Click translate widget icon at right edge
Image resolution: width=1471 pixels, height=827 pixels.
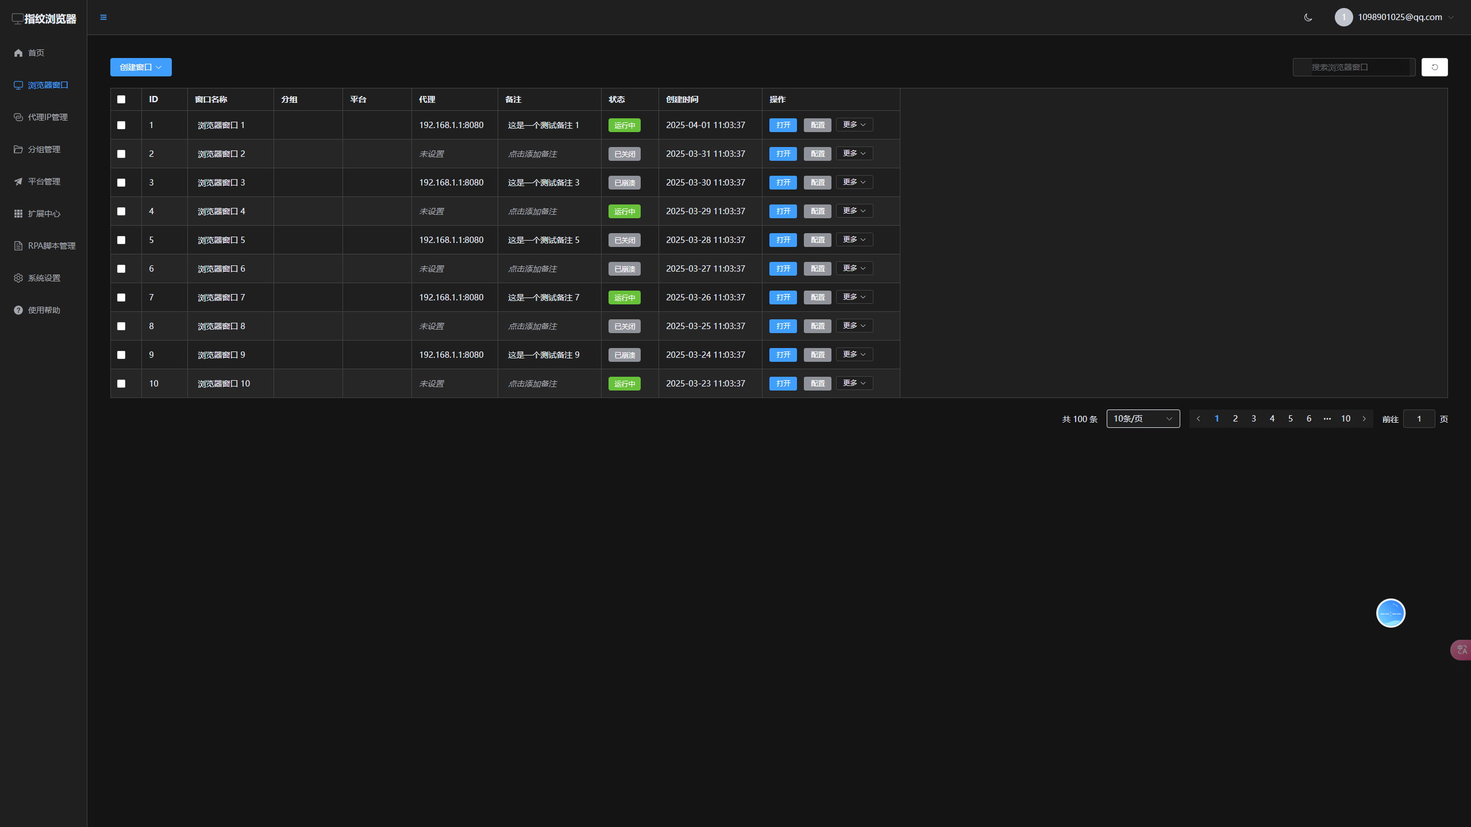pyautogui.click(x=1461, y=650)
